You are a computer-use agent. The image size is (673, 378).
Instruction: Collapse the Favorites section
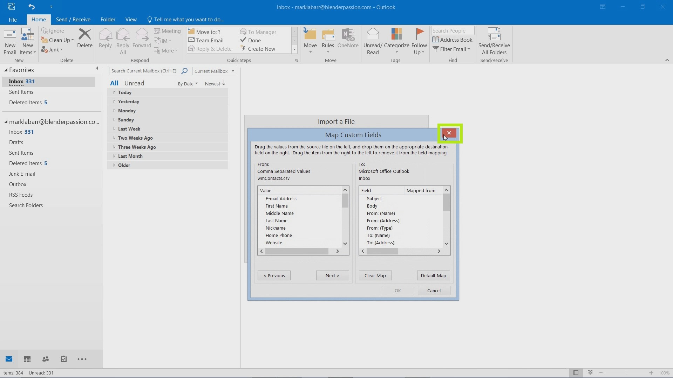point(6,70)
